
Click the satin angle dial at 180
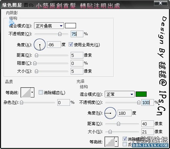(110, 113)
